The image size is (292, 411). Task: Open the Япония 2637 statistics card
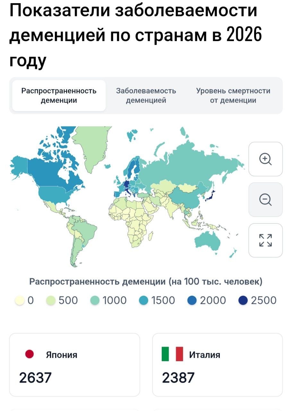[x=75, y=365]
